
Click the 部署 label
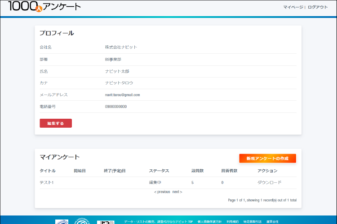tap(44, 60)
